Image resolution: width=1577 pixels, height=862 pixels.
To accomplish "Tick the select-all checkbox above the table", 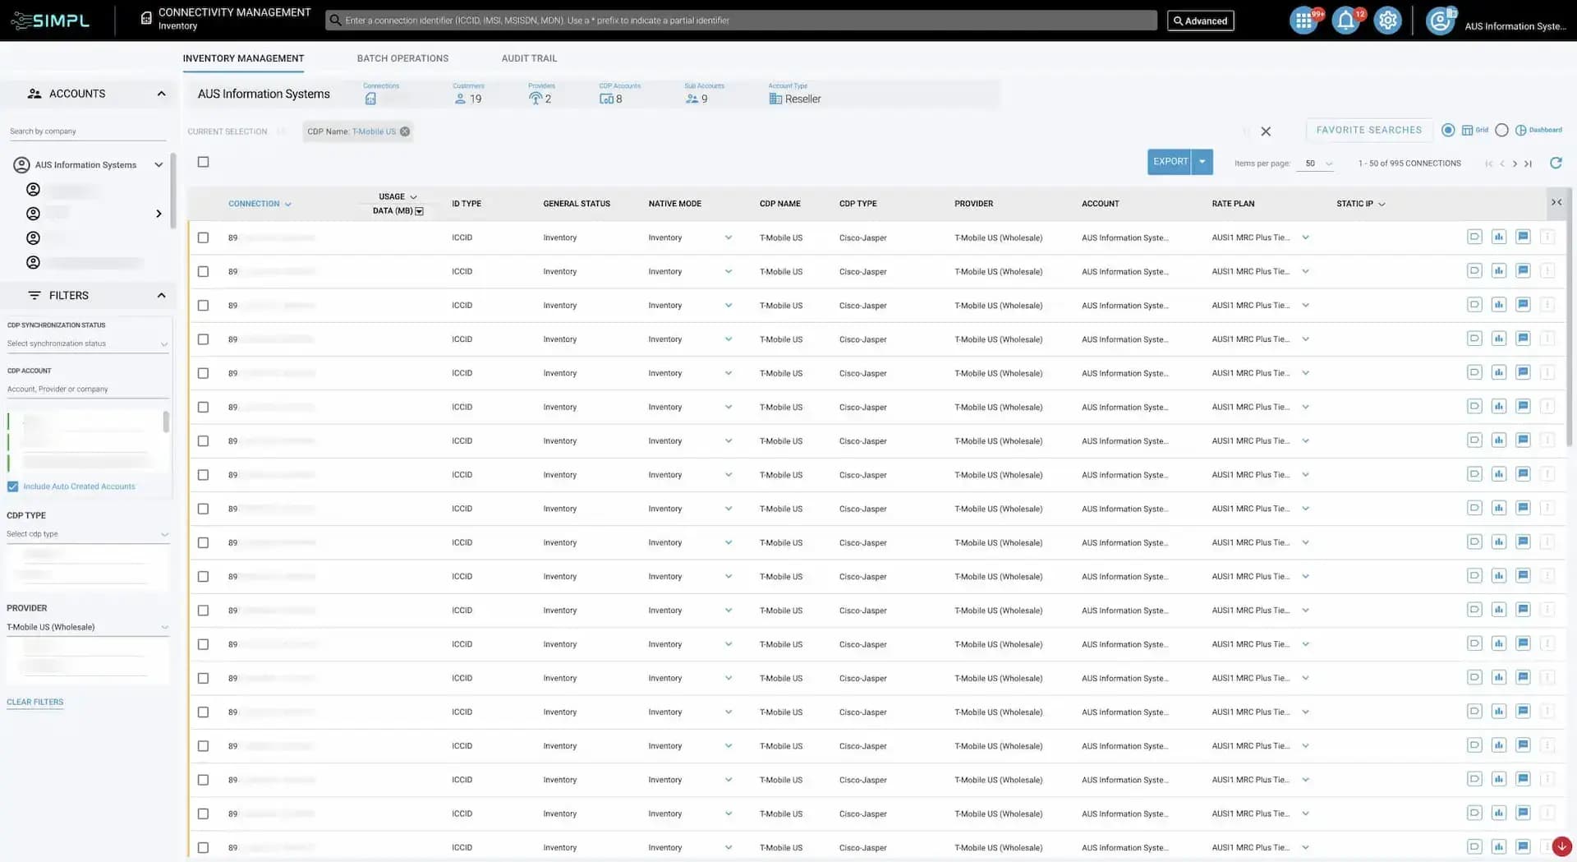I will (203, 162).
